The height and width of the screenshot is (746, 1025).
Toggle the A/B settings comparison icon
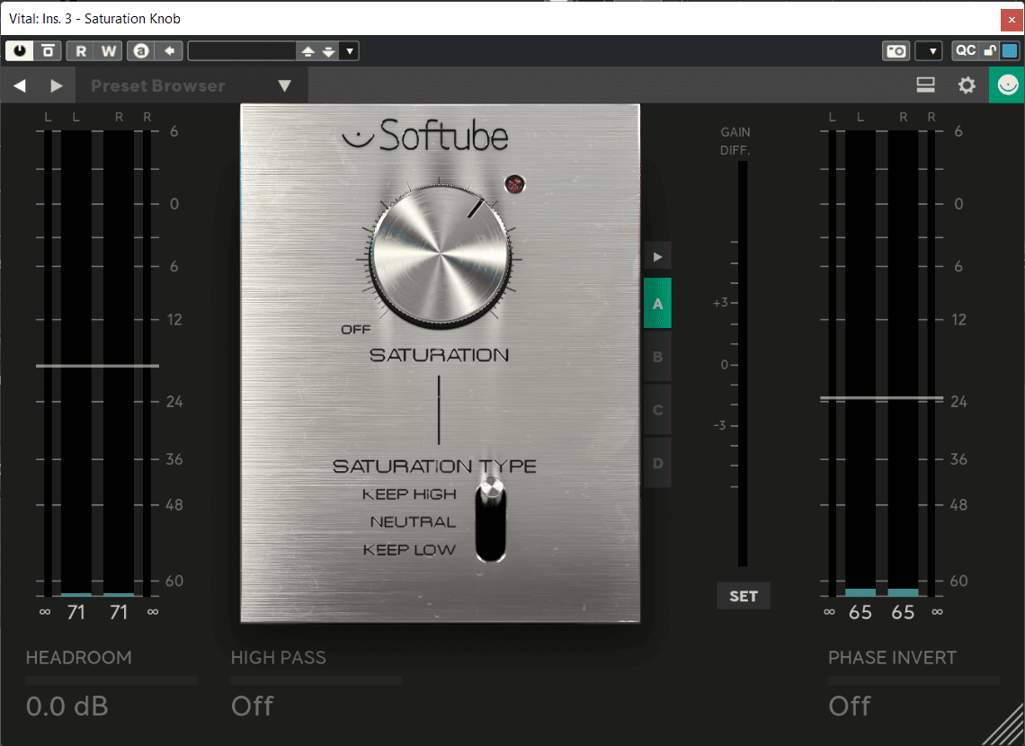pyautogui.click(x=141, y=51)
